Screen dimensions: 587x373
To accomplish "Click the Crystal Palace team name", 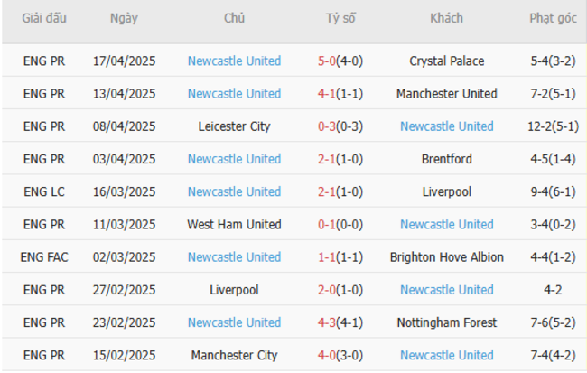I will [x=446, y=61].
